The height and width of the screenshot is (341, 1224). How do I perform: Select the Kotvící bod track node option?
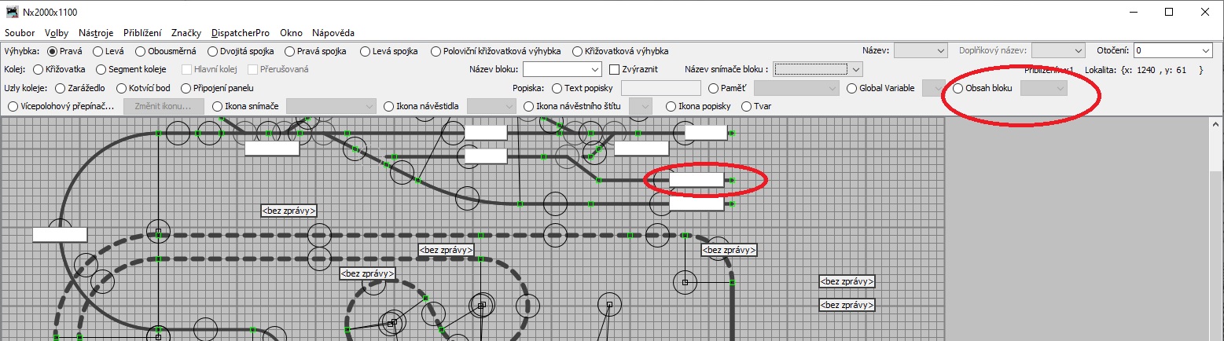tap(121, 88)
